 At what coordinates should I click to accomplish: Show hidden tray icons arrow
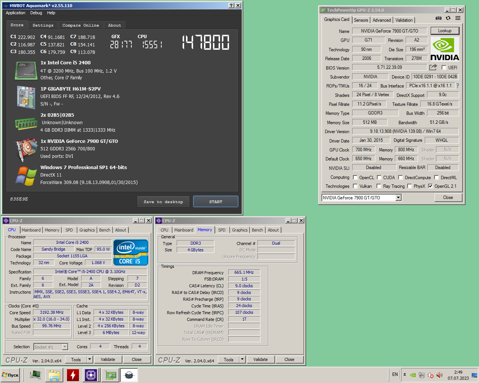[405, 374]
